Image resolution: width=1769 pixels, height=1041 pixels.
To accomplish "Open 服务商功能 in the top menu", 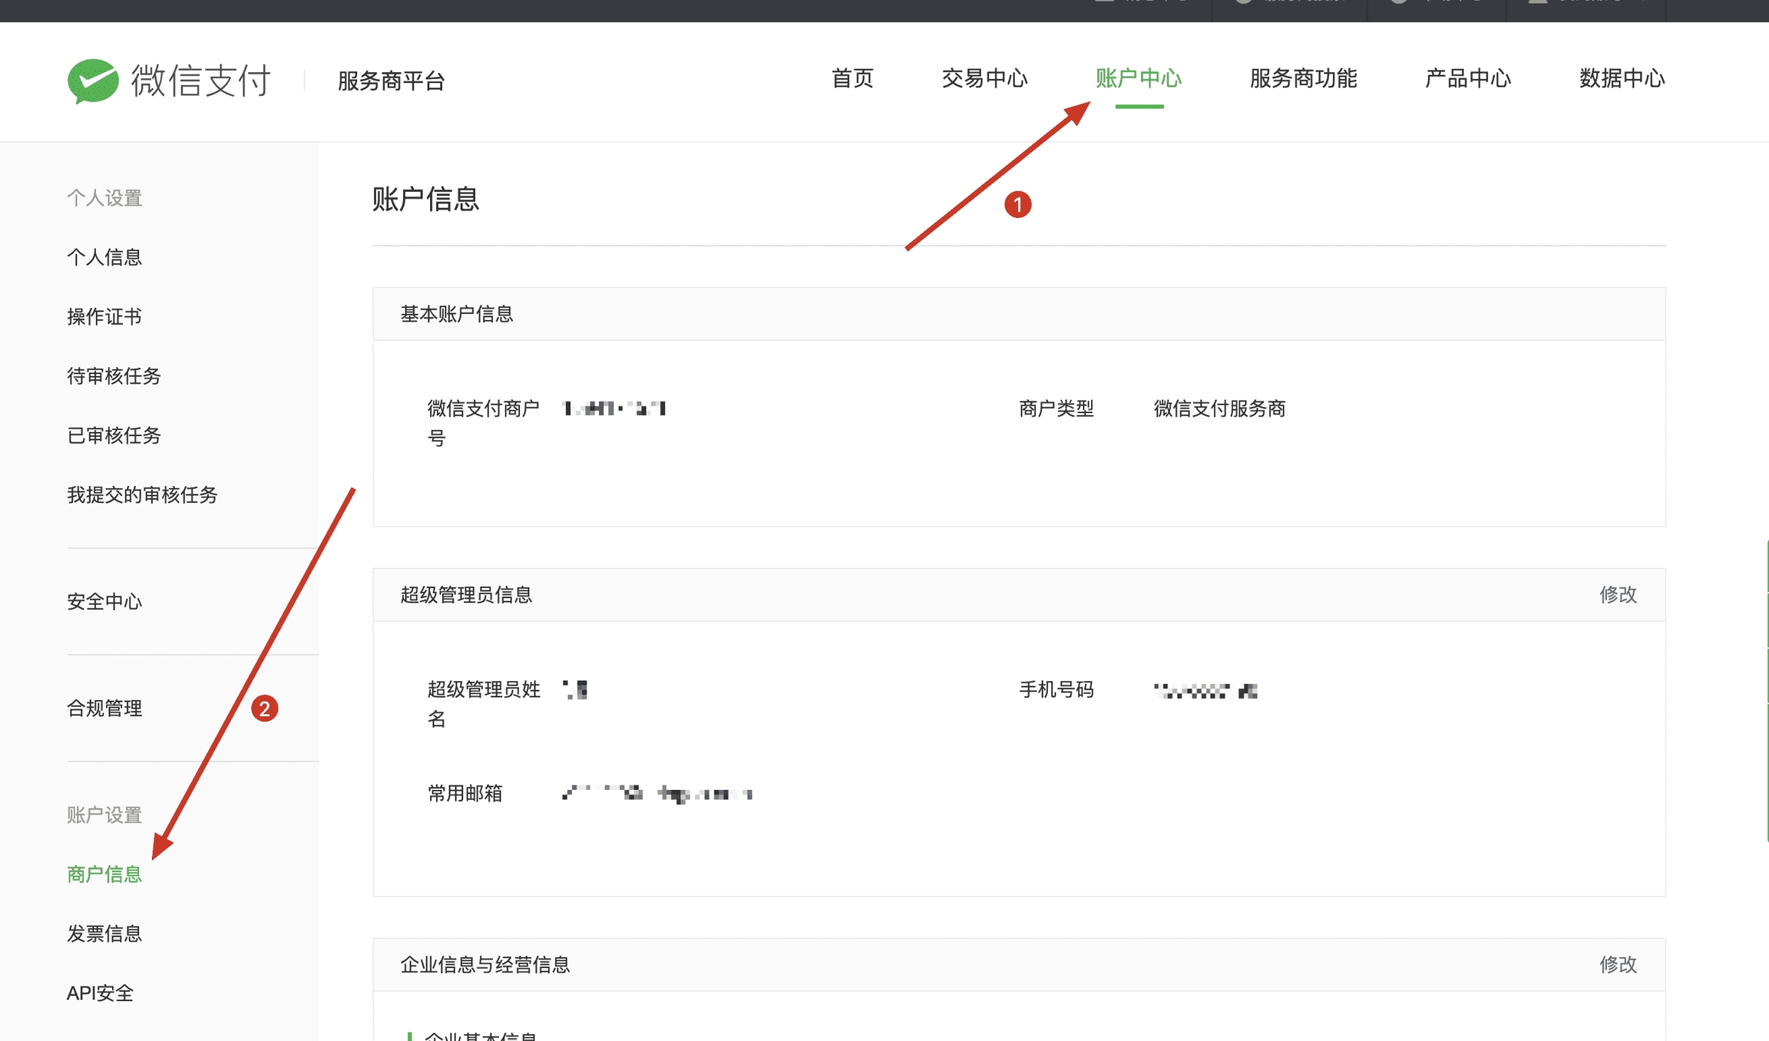I will tap(1303, 78).
